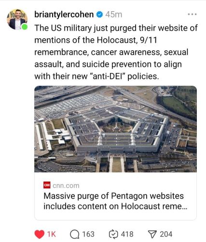Share the post via paper plane icon
The image size is (206, 242).
pos(152,234)
